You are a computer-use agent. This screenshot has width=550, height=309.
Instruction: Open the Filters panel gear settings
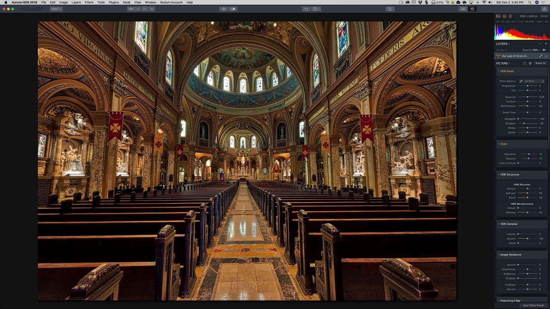click(530, 64)
